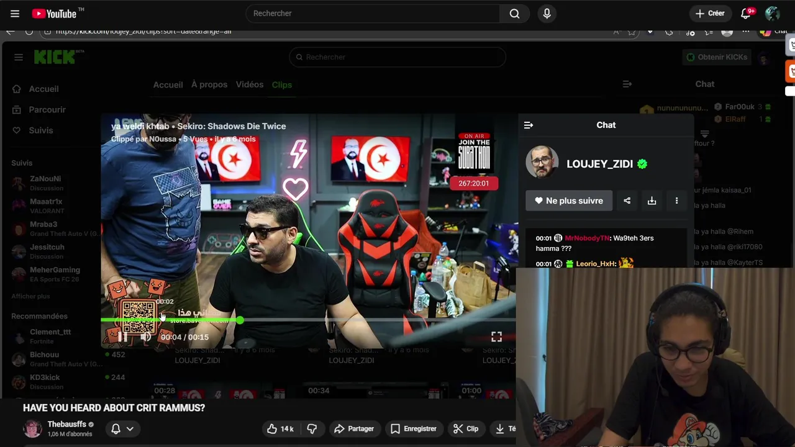Open the Thebausffs channel name link

pos(67,424)
